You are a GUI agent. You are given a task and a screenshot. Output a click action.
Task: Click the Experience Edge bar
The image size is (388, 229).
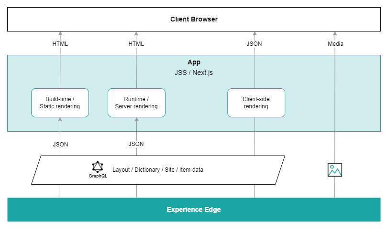coord(194,209)
